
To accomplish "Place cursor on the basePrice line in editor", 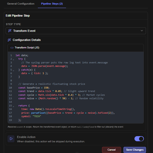I will coord(34,88).
